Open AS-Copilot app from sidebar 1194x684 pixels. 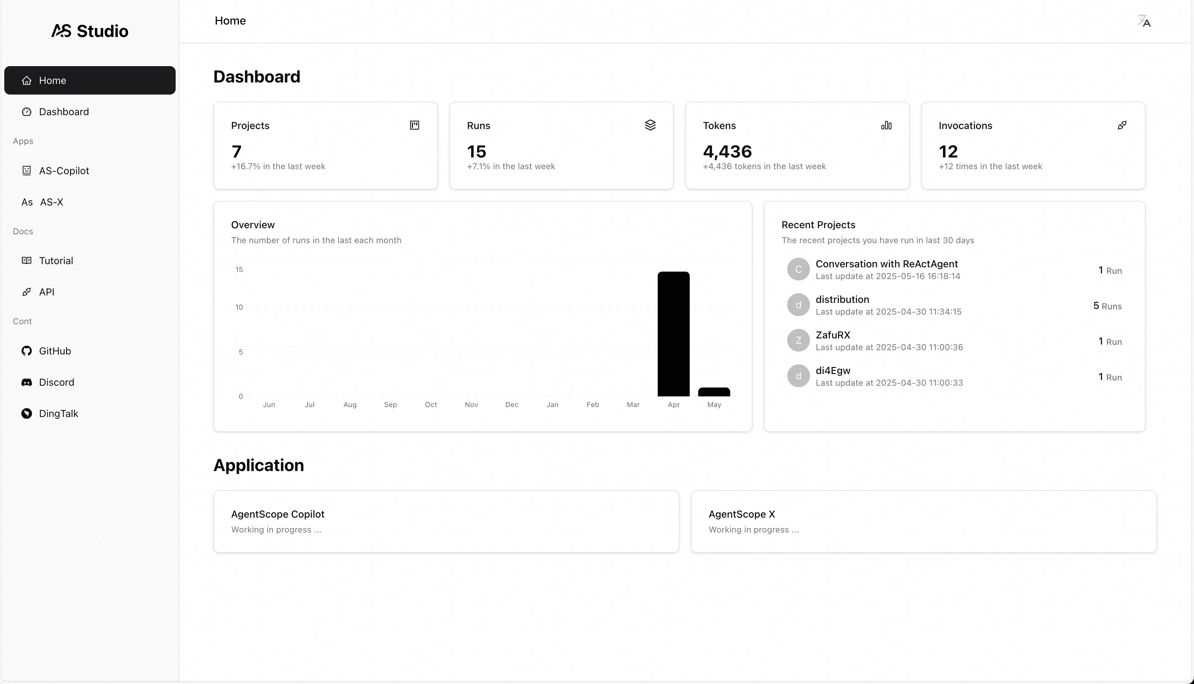tap(64, 171)
